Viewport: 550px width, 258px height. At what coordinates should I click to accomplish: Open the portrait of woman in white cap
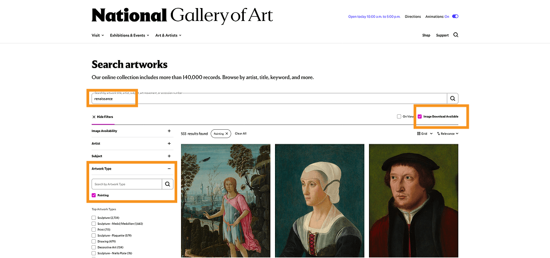click(320, 201)
